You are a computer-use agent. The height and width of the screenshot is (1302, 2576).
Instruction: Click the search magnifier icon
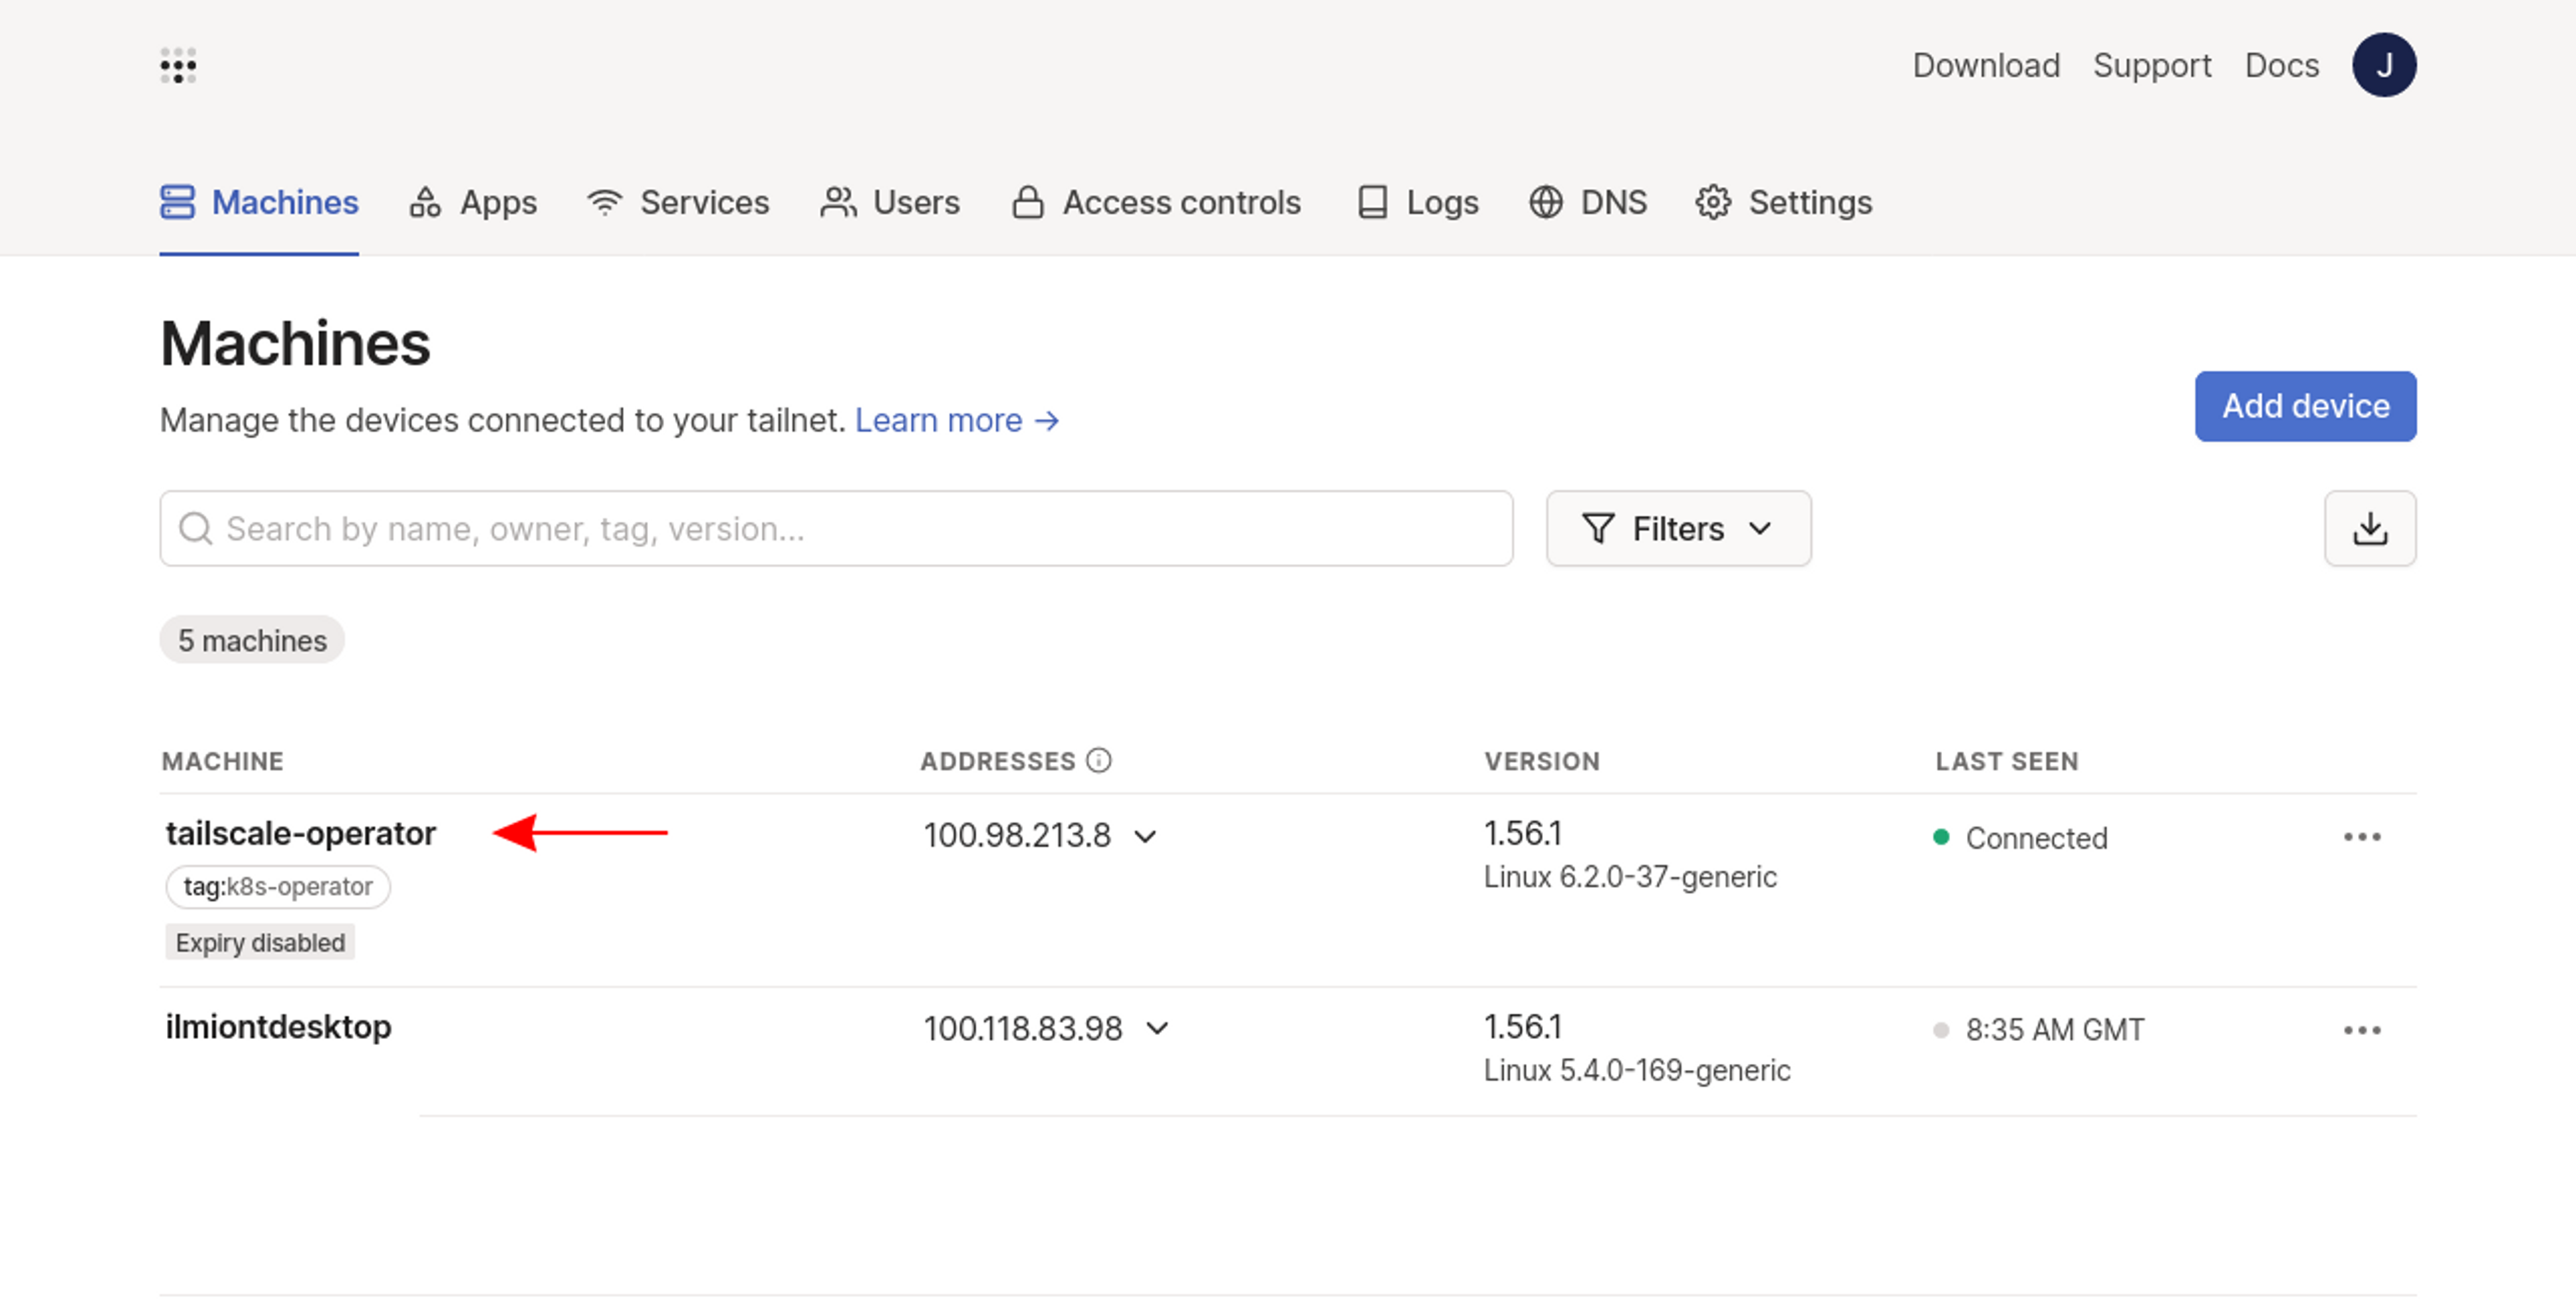point(196,528)
